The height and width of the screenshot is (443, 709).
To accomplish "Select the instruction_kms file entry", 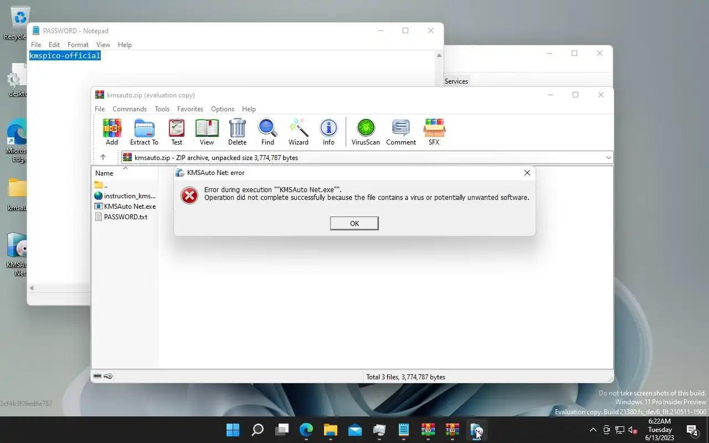I will [125, 195].
